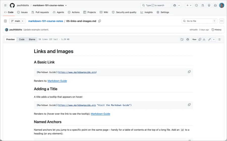The width and height of the screenshot is (227, 141).
Task: Open the Wiki tab
Action: point(104,12)
